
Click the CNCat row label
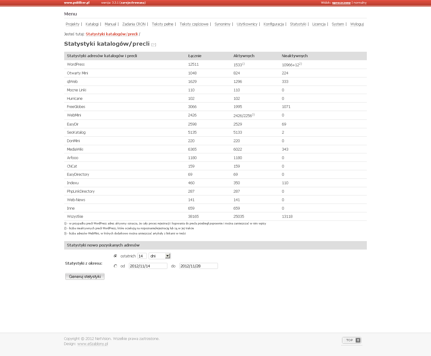(72, 166)
